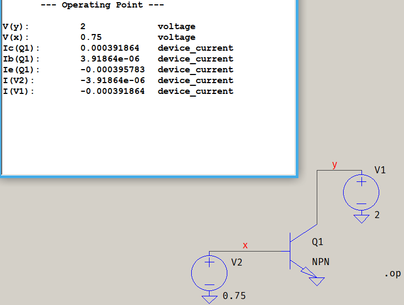Select the V(x) row label
Image resolution: width=404 pixels, height=305 pixels.
click(16, 37)
